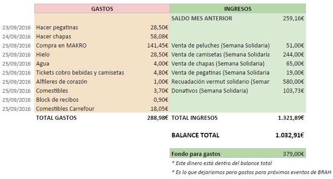Click the Recuadación vermut solidario cell
The image size is (333, 179).
(220, 82)
